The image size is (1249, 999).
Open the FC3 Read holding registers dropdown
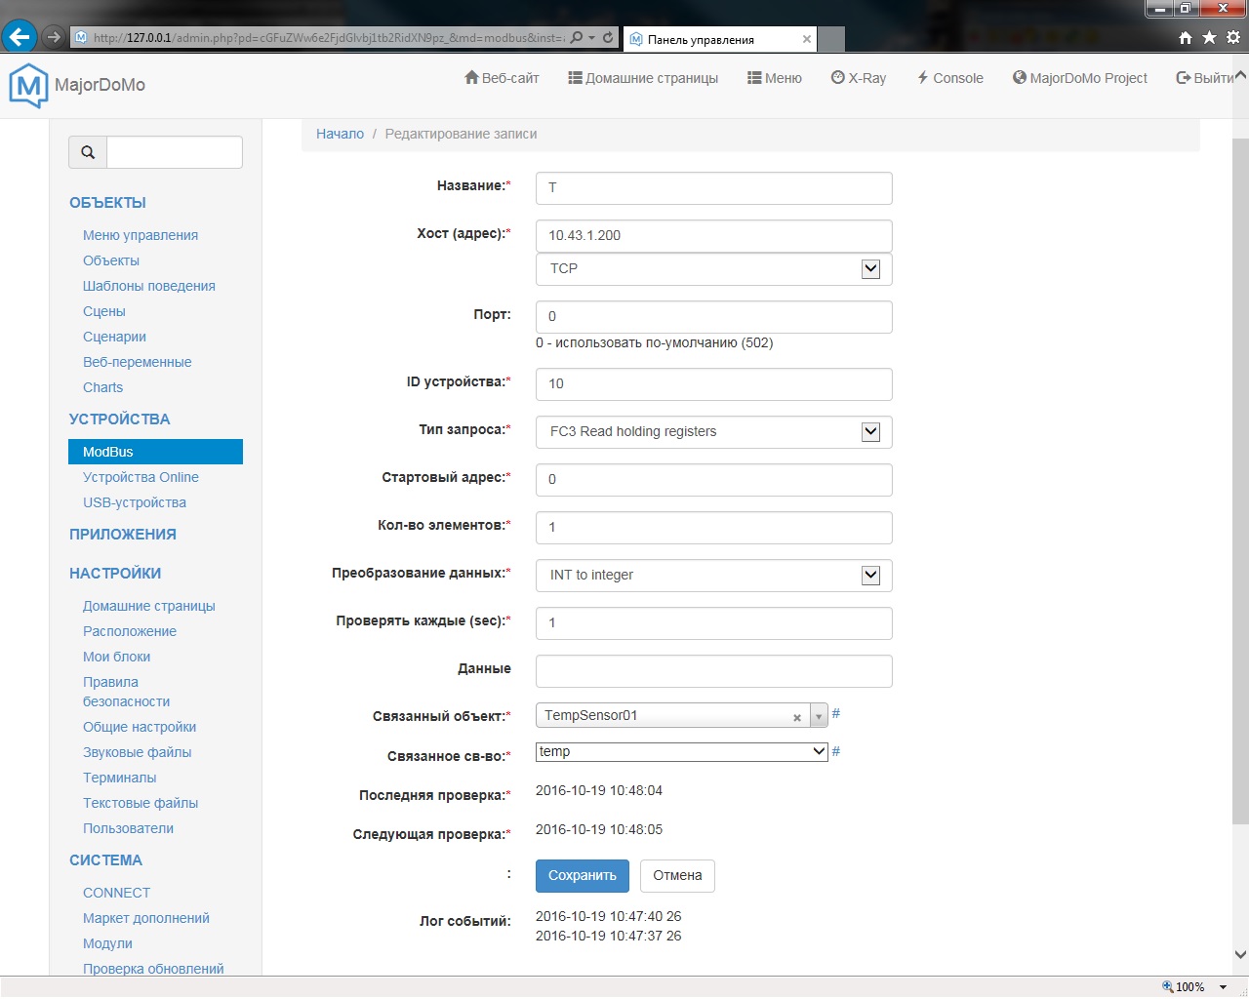click(870, 432)
